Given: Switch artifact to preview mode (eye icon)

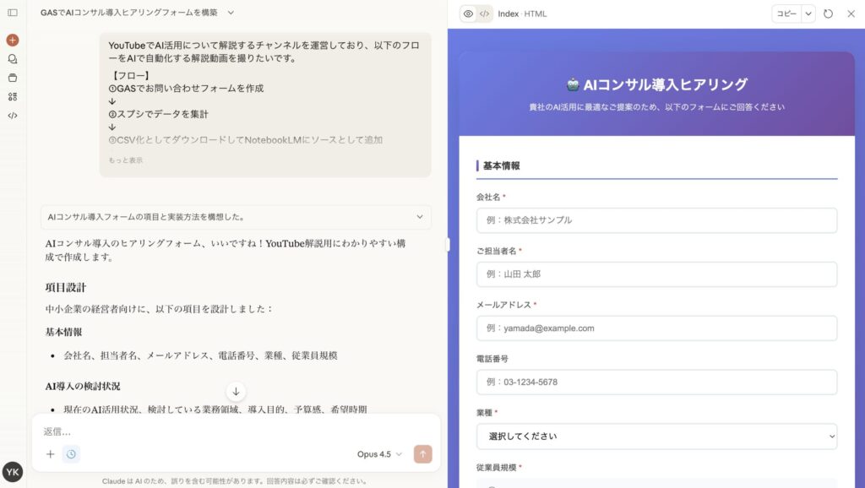Looking at the screenshot, I should 468,14.
